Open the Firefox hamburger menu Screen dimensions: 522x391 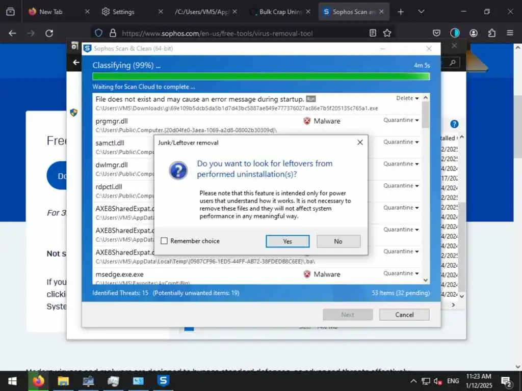pos(510,33)
